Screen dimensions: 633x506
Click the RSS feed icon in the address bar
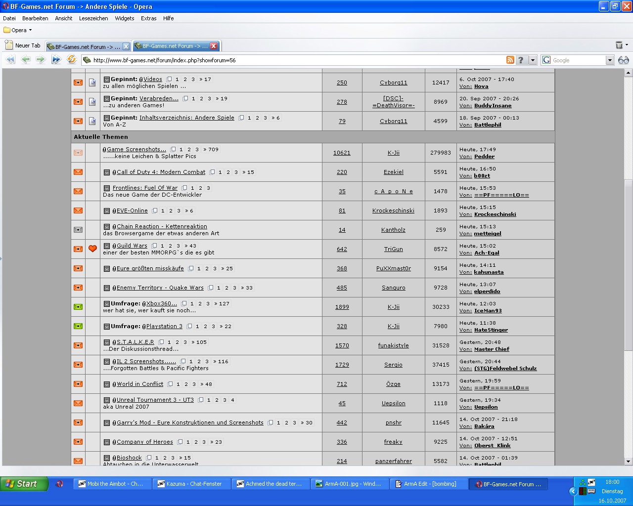510,60
